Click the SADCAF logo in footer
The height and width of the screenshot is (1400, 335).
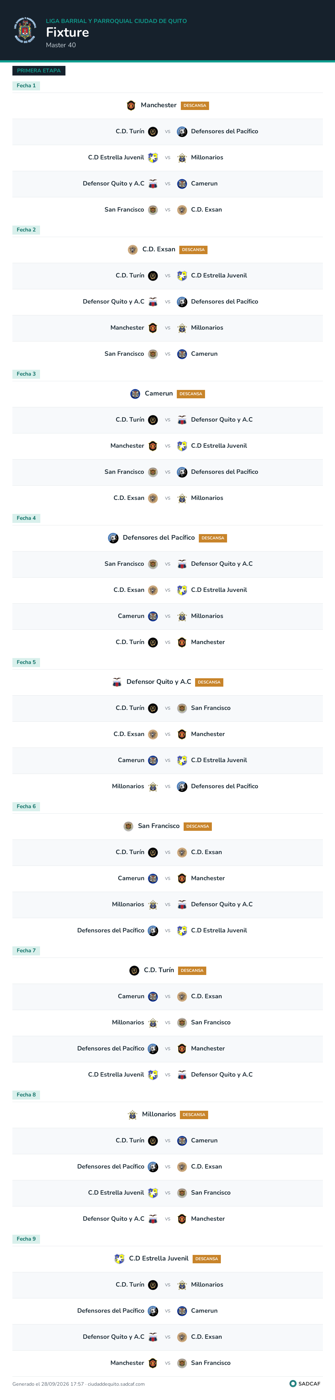click(305, 1384)
